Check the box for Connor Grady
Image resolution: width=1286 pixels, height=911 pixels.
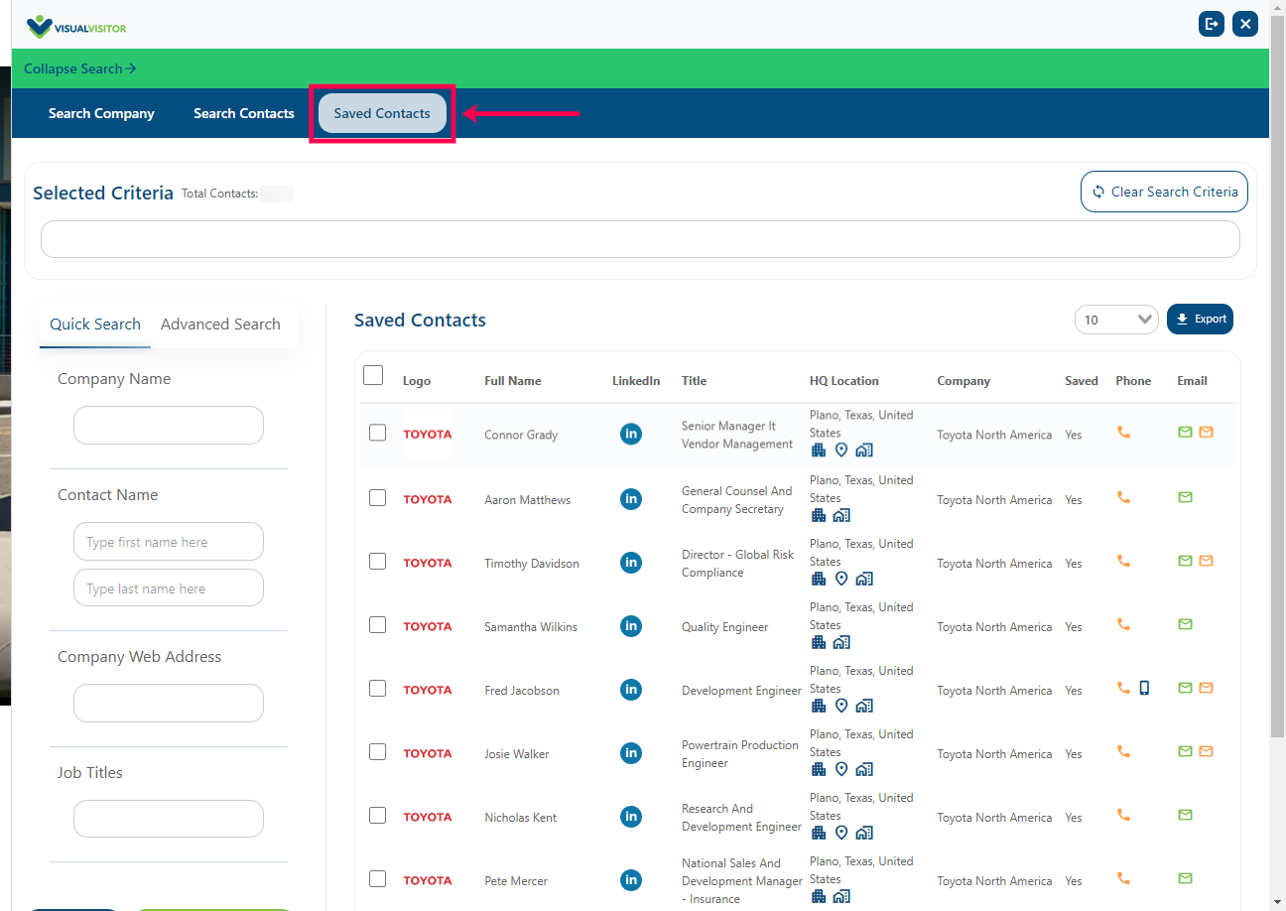pos(377,433)
